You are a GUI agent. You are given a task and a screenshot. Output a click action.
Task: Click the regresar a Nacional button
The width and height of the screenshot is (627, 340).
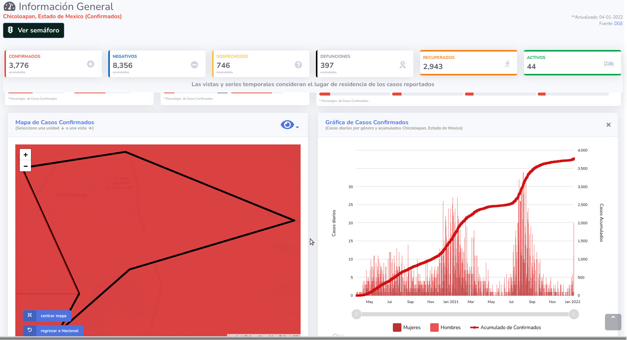[53, 331]
